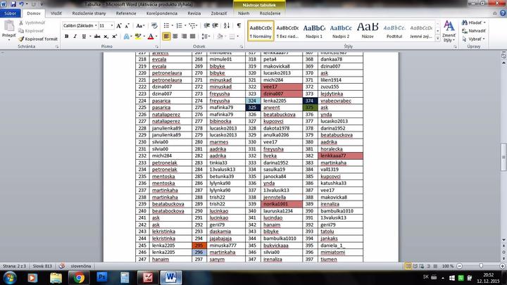Toggle left text alignment
The image size is (507, 285).
(x=166, y=36)
